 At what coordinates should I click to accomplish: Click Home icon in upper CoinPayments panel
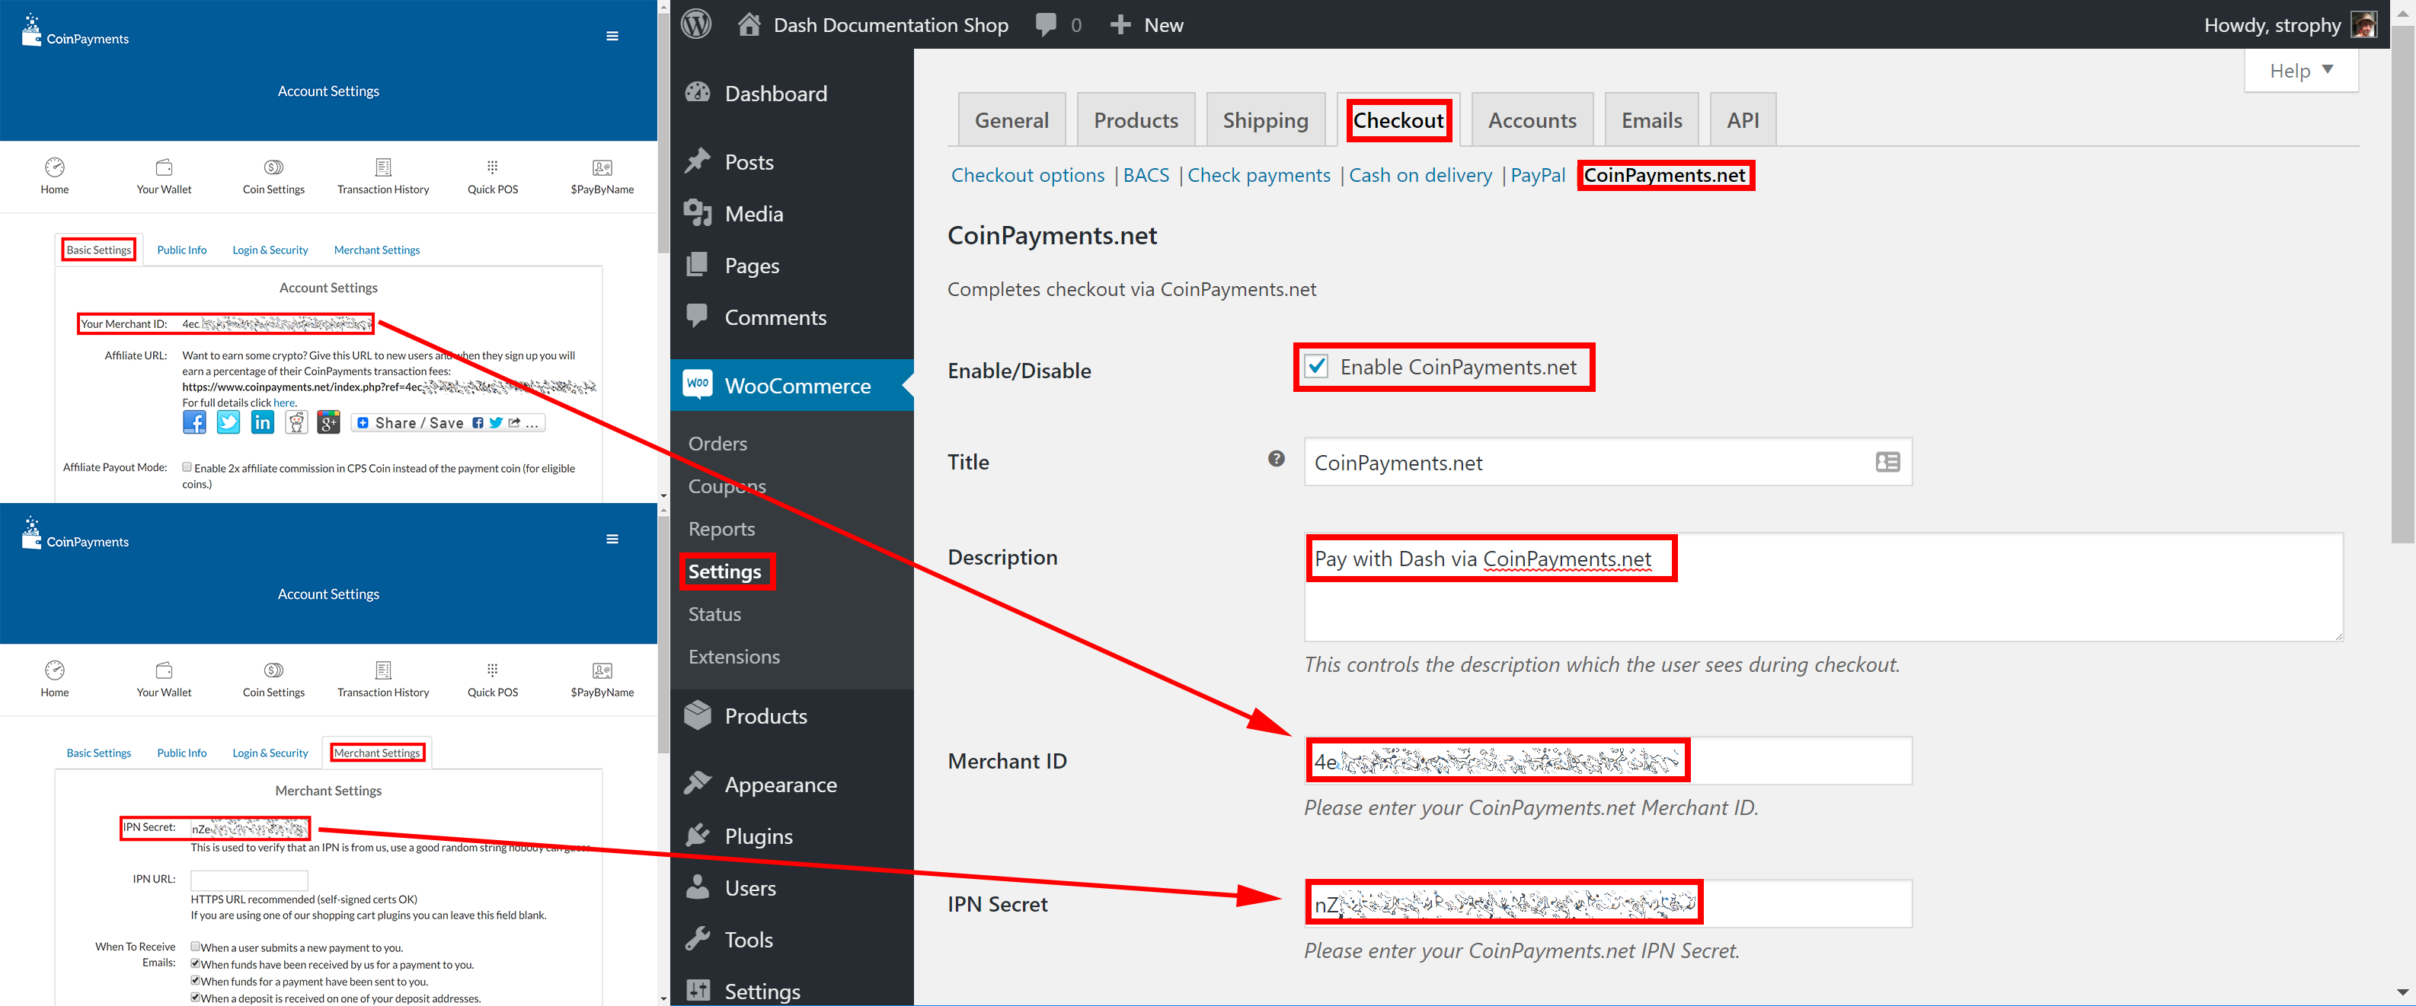pos(54,167)
